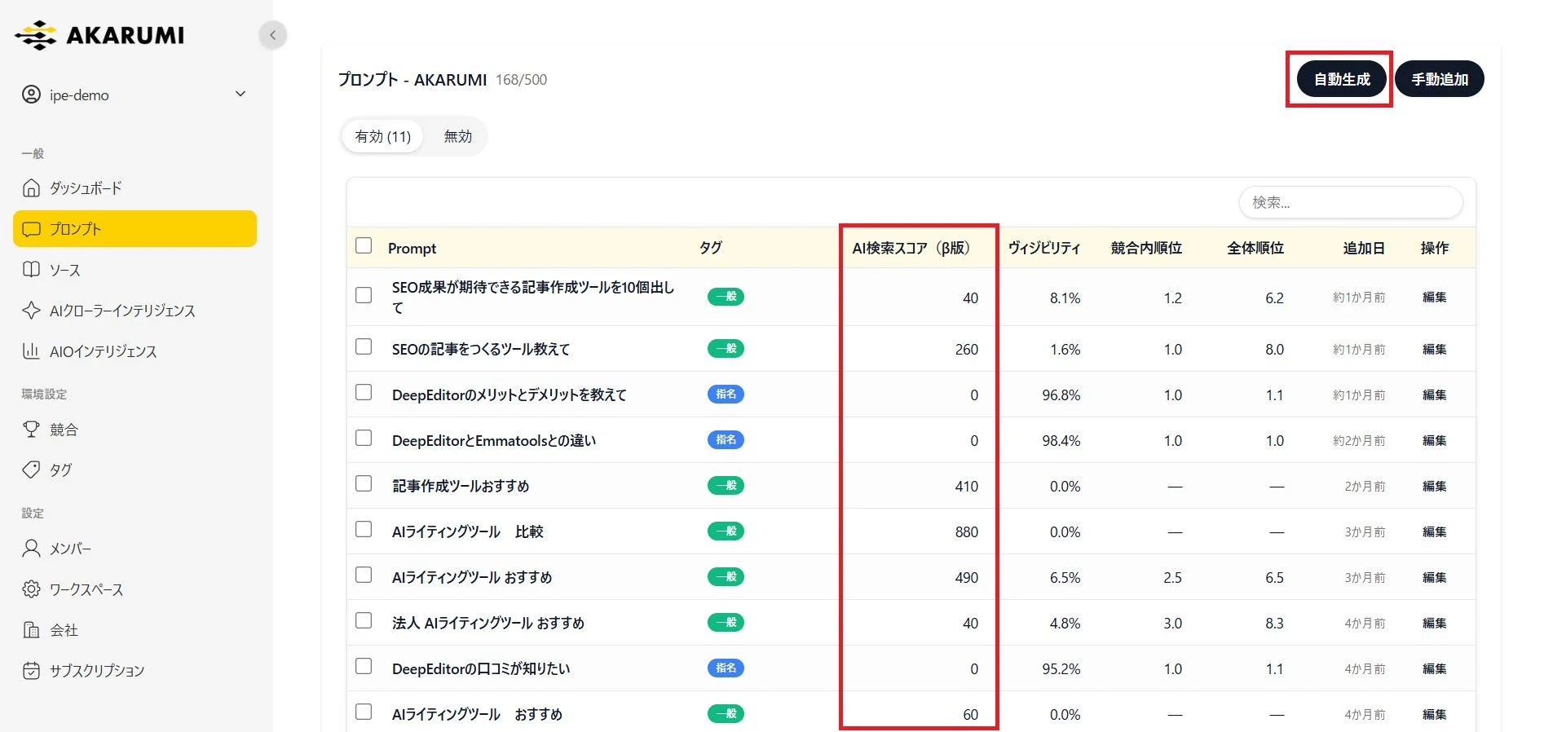
Task: Click the 一般 tag on SEO成果が期待できる row
Action: tap(726, 297)
